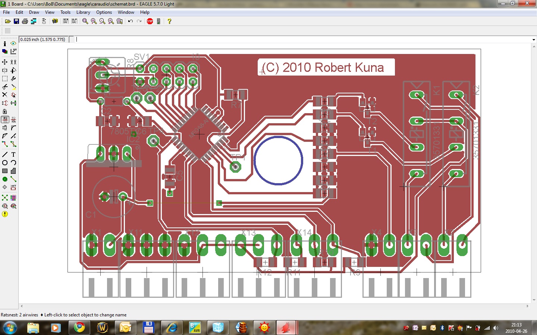Screen dimensions: 537x335
Task: Open the Tools menu
Action: [x=65, y=12]
